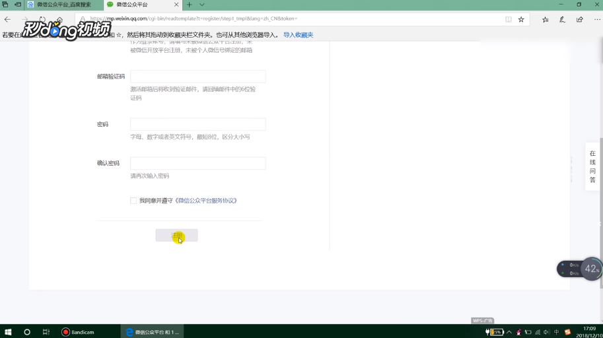Screen dimensions: 603x338
Task: Click the volume tray icon
Action: (x=546, y=332)
